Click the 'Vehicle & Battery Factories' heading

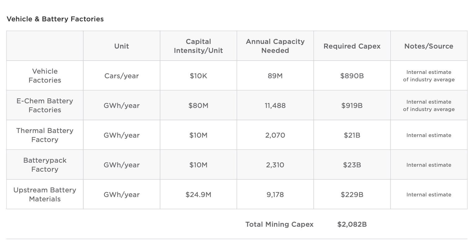point(55,19)
